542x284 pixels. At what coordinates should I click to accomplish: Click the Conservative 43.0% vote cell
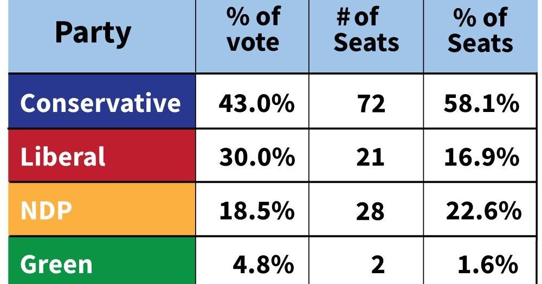(x=253, y=101)
